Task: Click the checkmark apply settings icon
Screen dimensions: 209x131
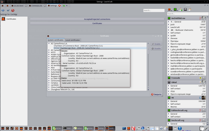Action: tap(8, 10)
